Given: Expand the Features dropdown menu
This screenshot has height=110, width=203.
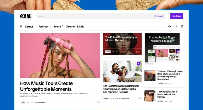Looking at the screenshot, I should coord(45,26).
